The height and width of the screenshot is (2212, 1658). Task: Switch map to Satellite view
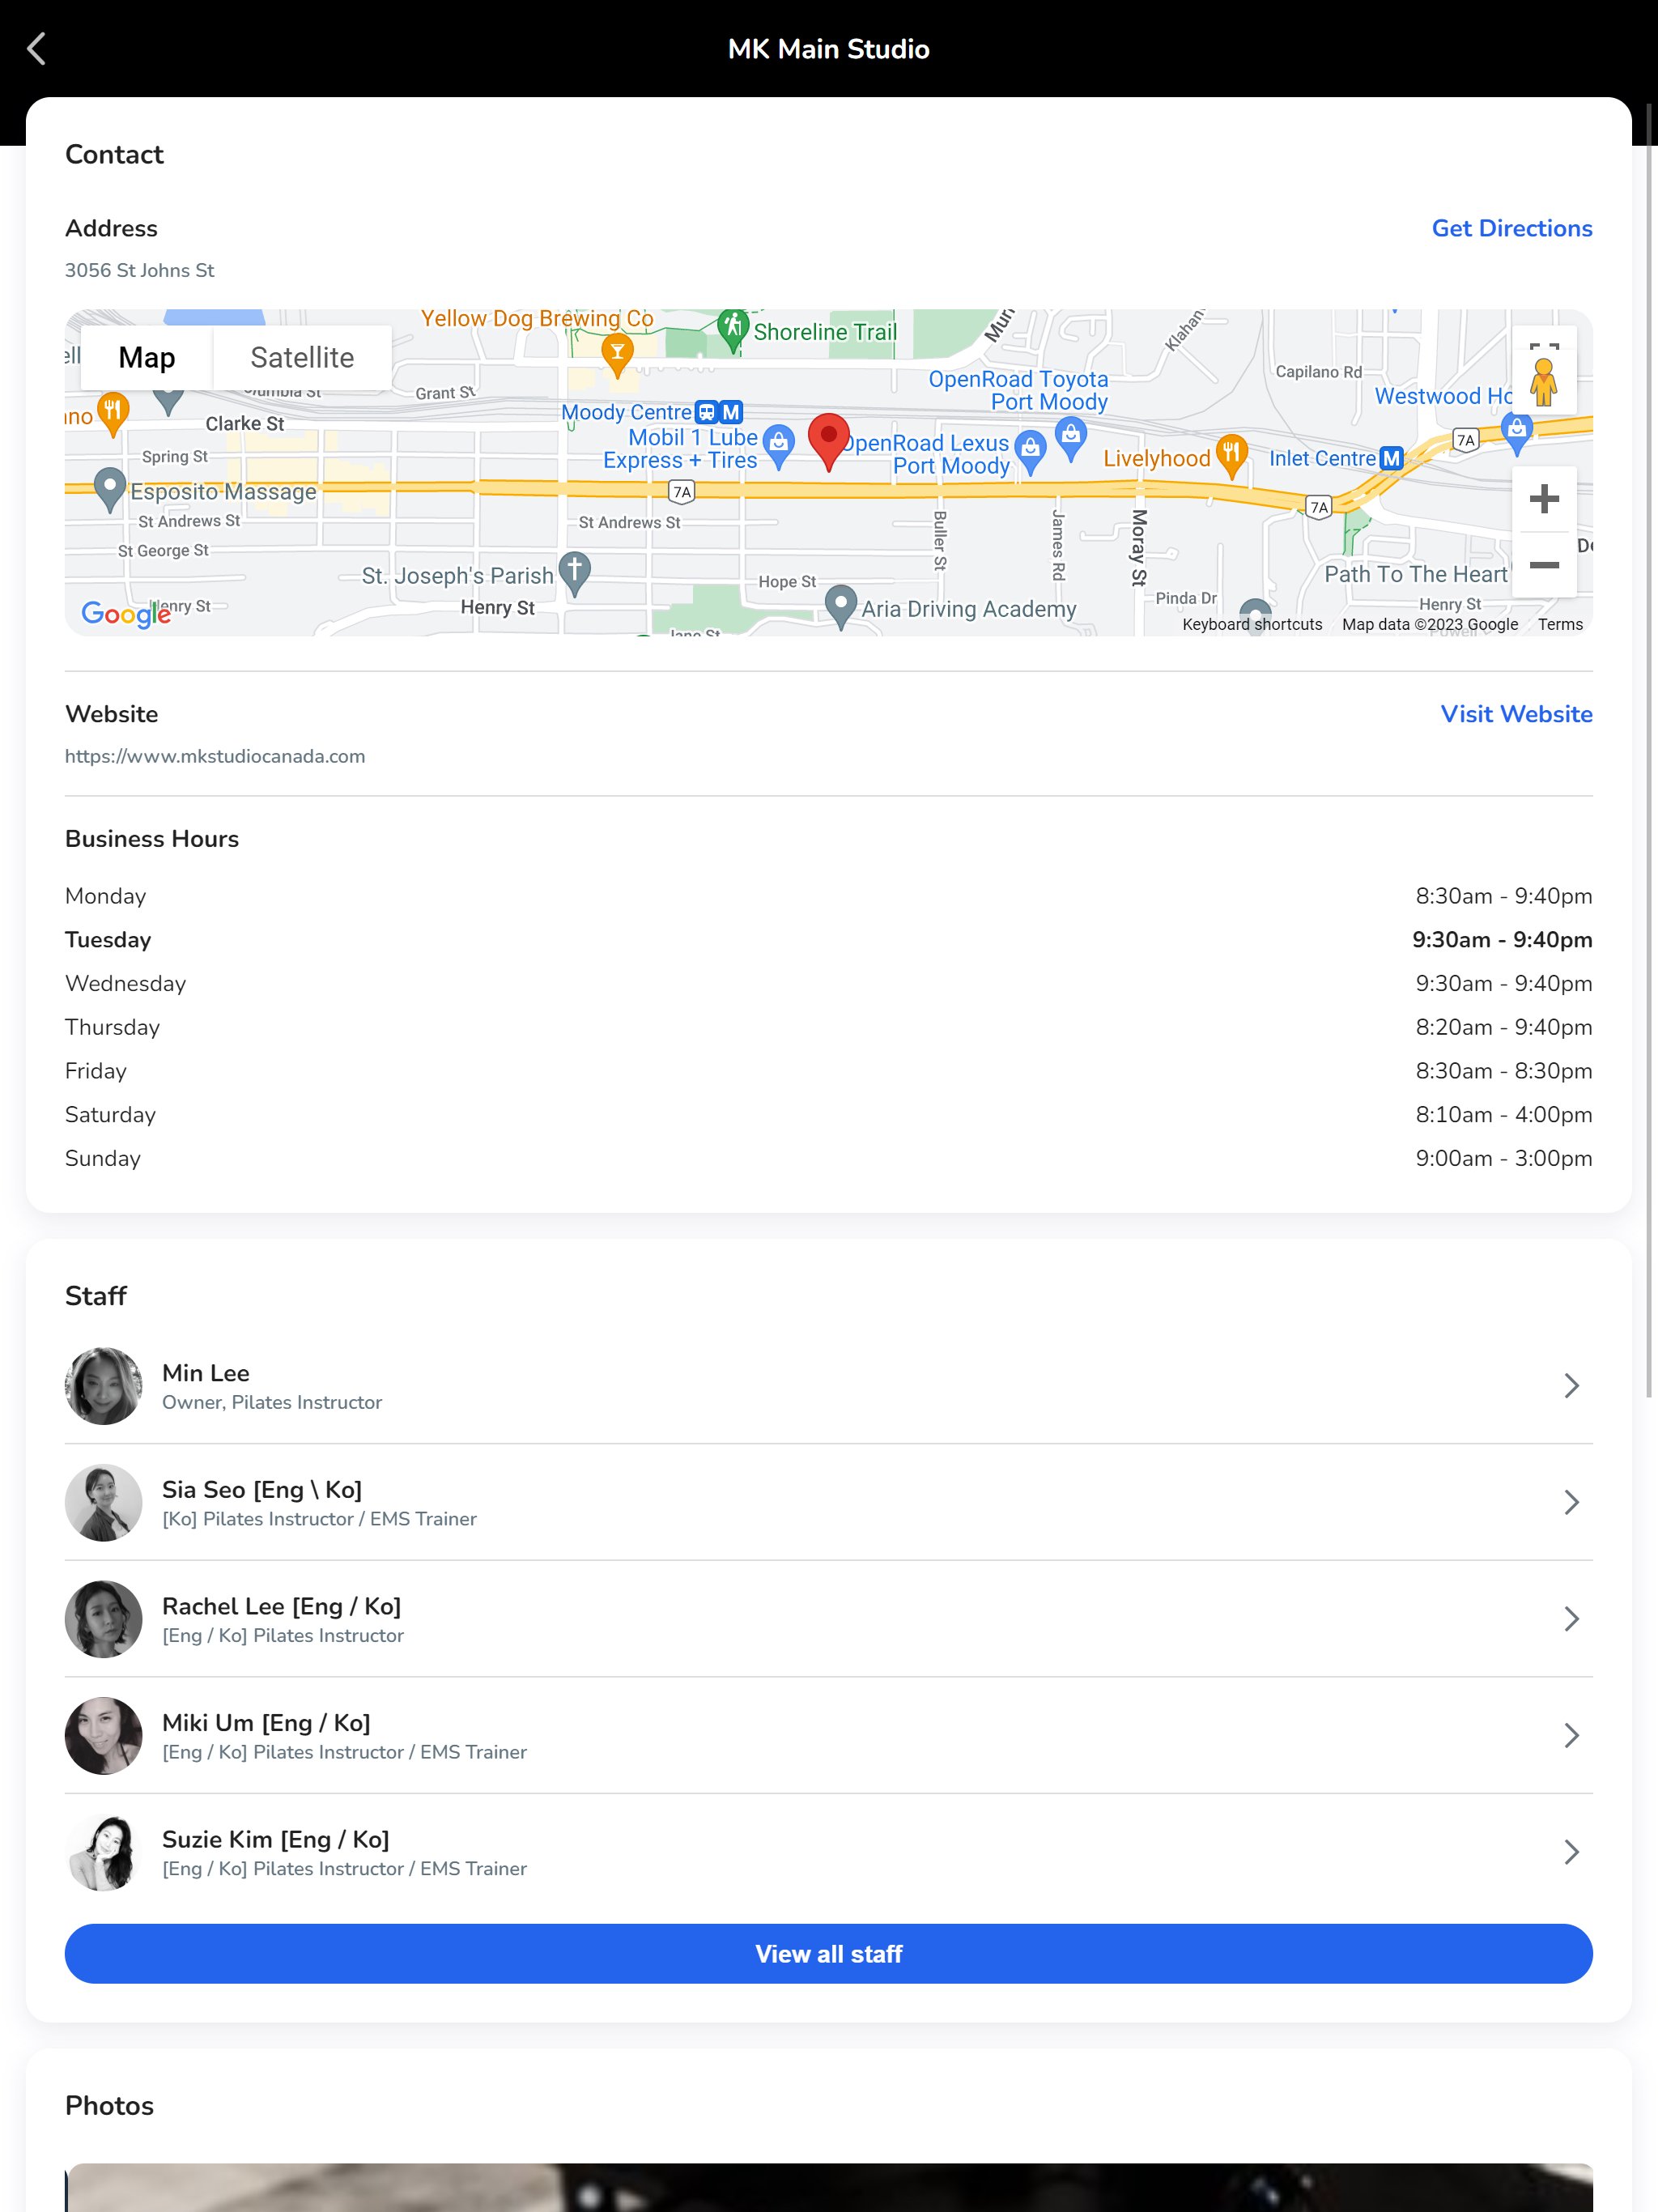(302, 358)
